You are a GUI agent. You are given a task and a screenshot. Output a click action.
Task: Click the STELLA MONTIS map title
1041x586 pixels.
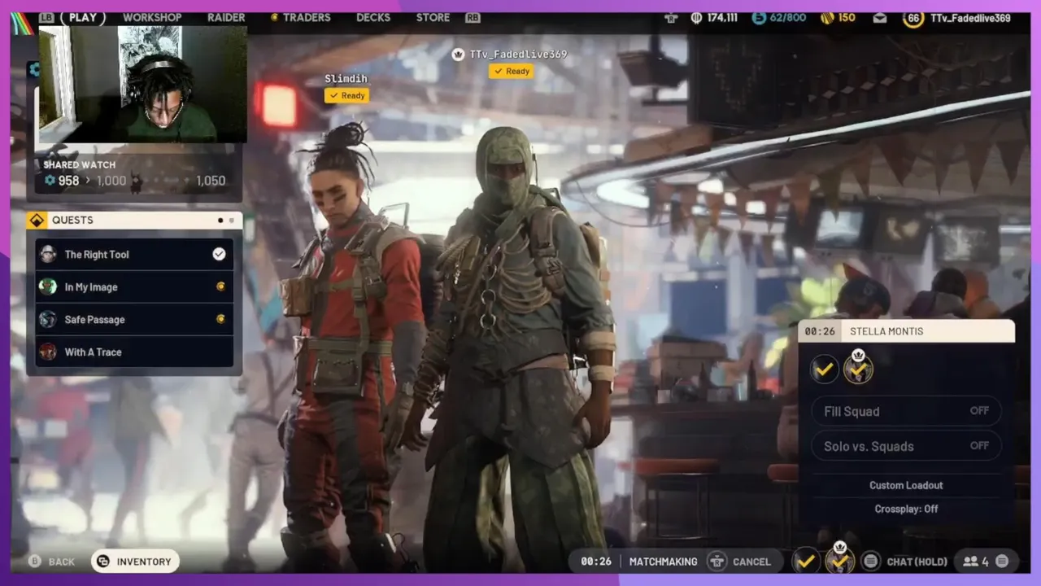(x=886, y=331)
